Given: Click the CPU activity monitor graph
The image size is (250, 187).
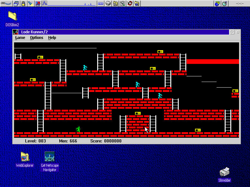Looking at the screenshot, I should click(69, 3).
